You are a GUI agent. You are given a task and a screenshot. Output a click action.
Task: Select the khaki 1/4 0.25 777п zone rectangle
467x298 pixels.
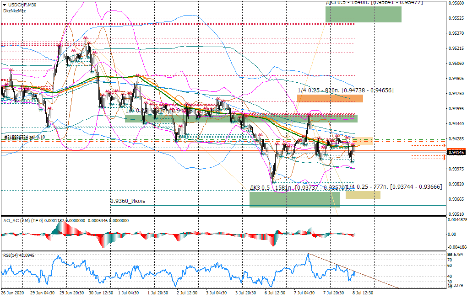(363, 195)
